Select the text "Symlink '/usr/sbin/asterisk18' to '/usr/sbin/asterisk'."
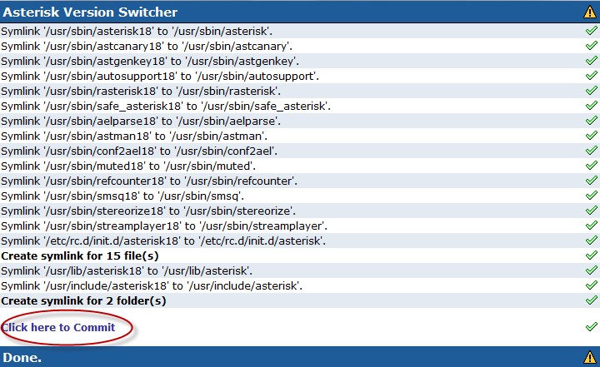Image resolution: width=600 pixels, height=367 pixels. click(x=137, y=32)
